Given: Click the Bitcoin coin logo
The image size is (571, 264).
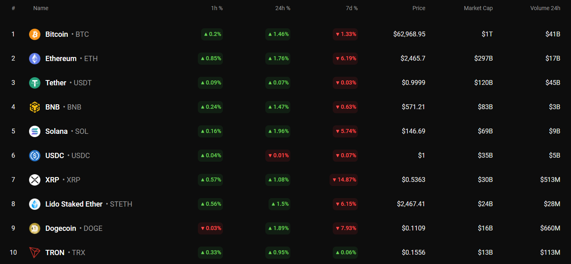Looking at the screenshot, I should 35,34.
